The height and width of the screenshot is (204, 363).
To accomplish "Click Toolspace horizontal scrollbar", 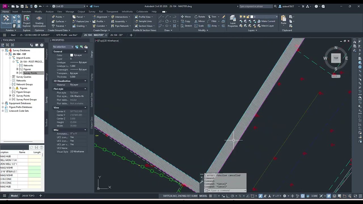I will tap(17, 141).
